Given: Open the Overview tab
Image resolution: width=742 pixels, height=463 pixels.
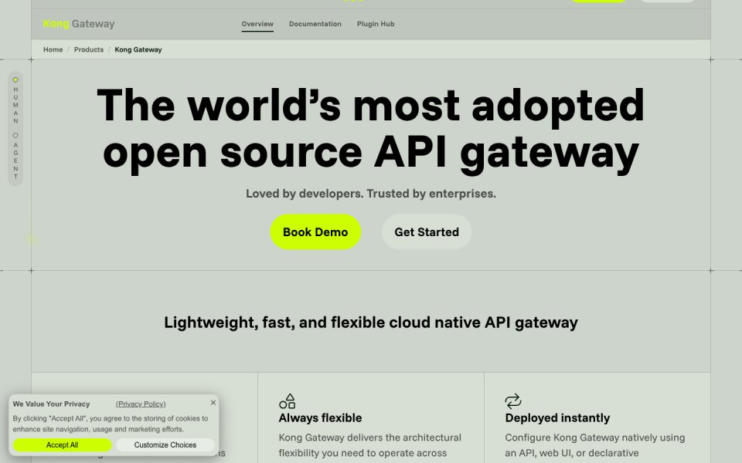Looking at the screenshot, I should (x=257, y=24).
